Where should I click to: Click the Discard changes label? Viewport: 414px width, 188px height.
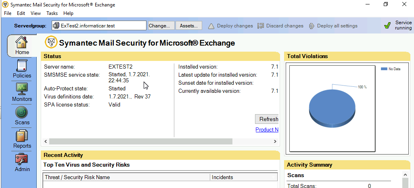tap(285, 26)
